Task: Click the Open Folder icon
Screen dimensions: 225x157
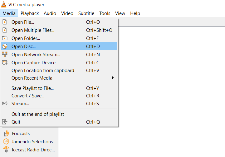Action: (x=5, y=38)
